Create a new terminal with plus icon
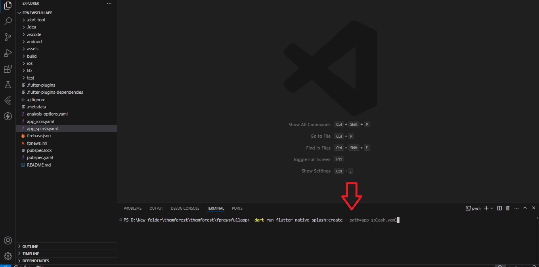The height and width of the screenshot is (267, 539). pos(486,208)
